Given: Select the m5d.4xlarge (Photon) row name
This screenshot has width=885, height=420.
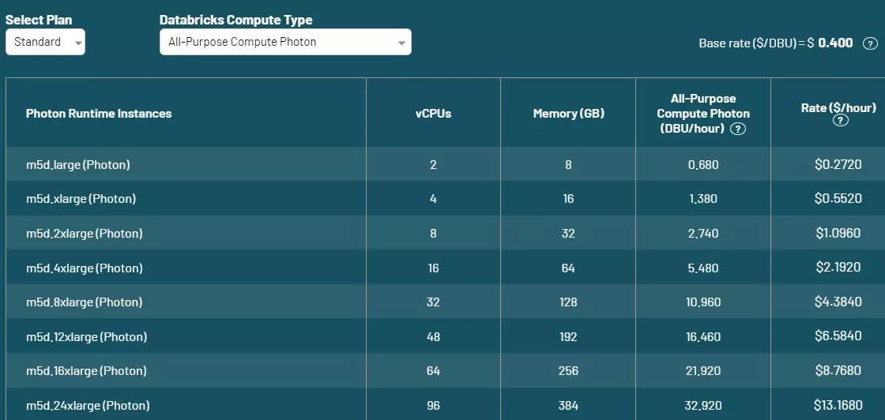Looking at the screenshot, I should [x=84, y=268].
